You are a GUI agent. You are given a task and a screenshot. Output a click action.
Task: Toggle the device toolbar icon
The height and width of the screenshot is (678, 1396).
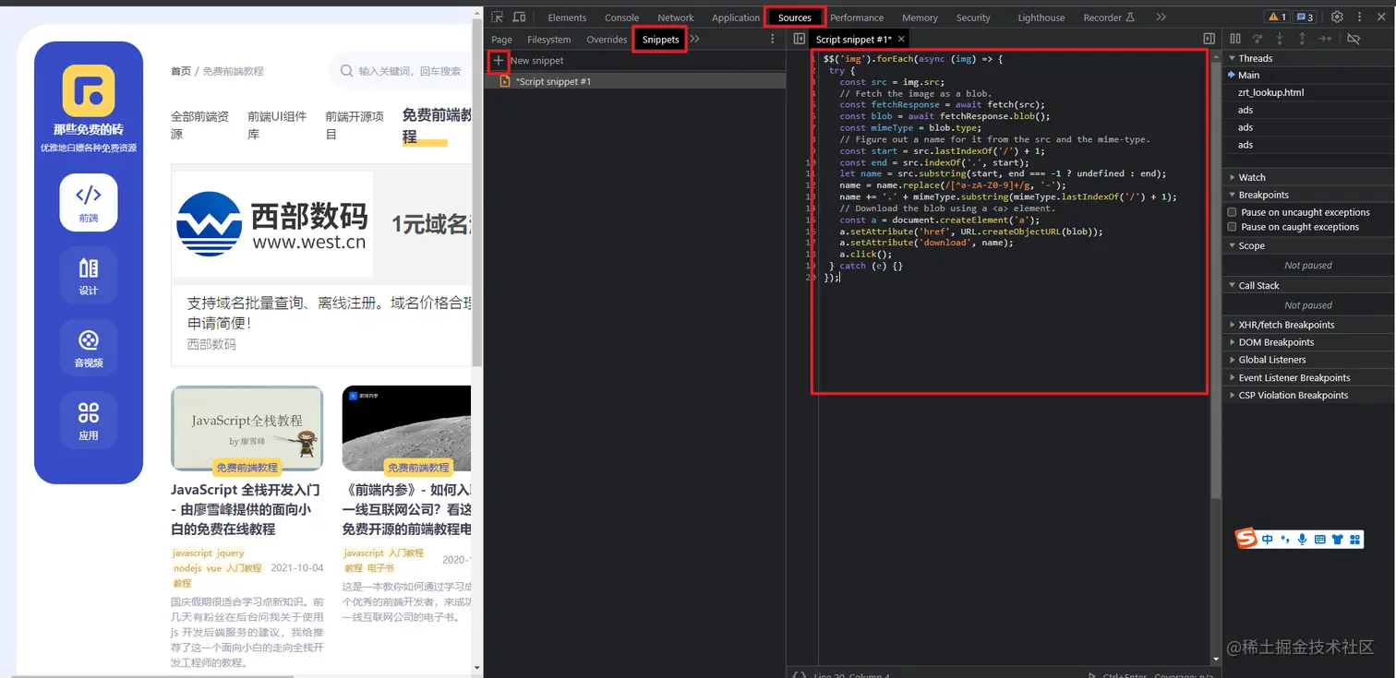[x=519, y=17]
